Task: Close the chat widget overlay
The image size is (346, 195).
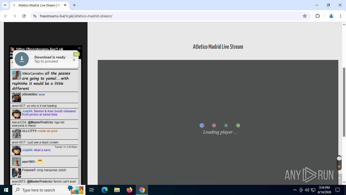Action: coord(79,48)
